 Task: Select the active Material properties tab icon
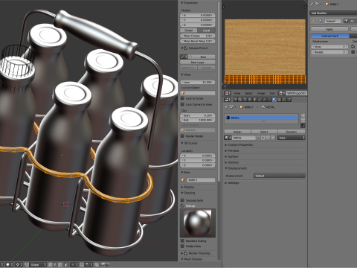point(274,100)
